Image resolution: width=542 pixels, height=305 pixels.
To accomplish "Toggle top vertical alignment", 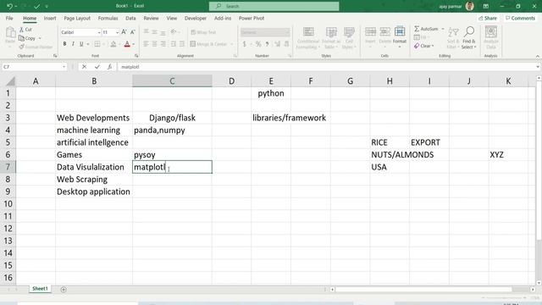I will coord(146,32).
